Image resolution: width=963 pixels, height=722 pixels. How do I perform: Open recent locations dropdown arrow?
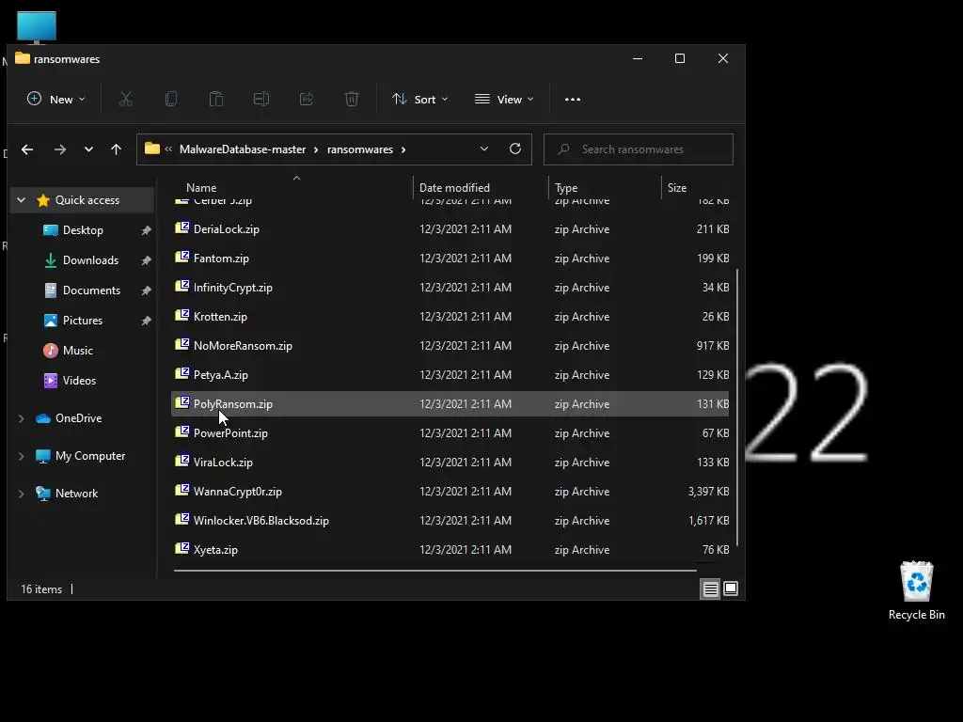tap(88, 149)
